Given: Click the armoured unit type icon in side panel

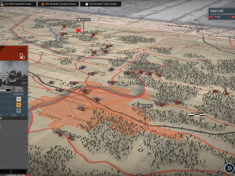Looking at the screenshot, I should (x=22, y=50).
